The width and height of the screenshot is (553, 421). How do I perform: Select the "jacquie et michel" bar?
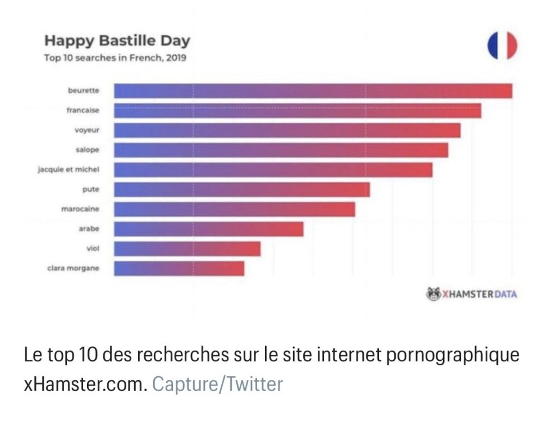[x=273, y=170]
